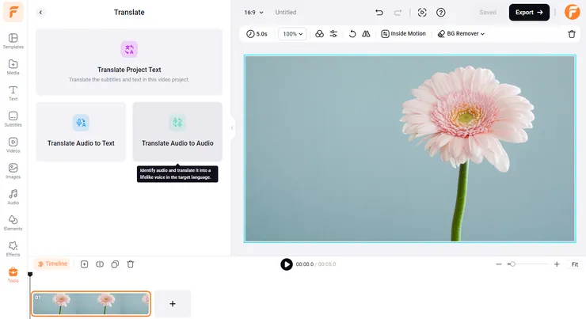This screenshot has width=586, height=319.
Task: Click the Export button
Action: (529, 13)
